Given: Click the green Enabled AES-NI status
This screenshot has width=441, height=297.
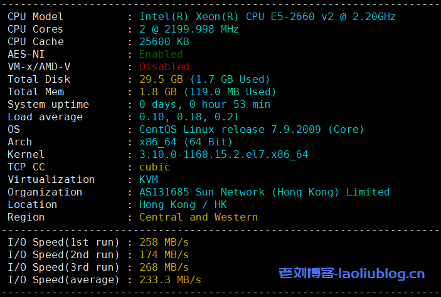Looking at the screenshot, I should 161,55.
